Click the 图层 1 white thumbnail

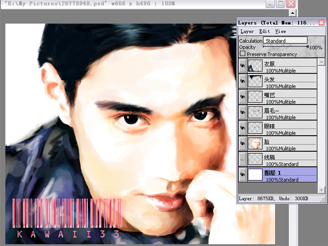pos(255,174)
